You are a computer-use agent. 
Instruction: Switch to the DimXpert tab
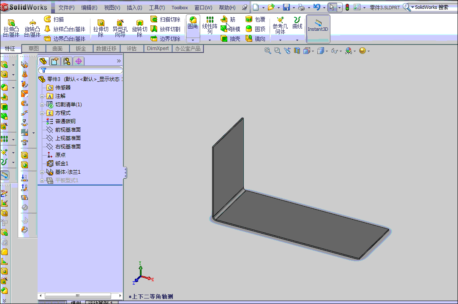pos(158,48)
